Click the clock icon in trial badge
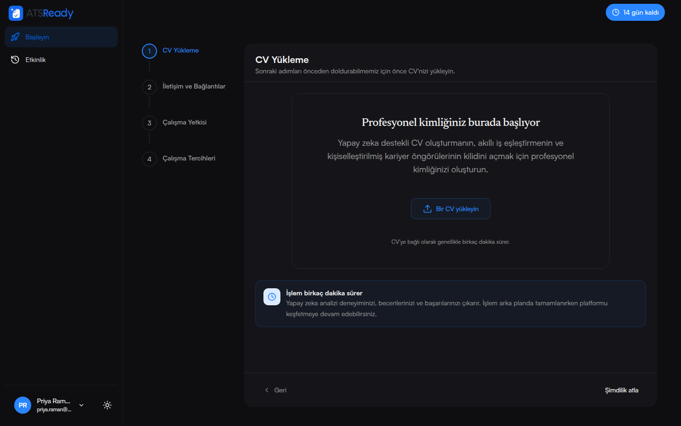Viewport: 681px width, 426px height. tap(616, 12)
